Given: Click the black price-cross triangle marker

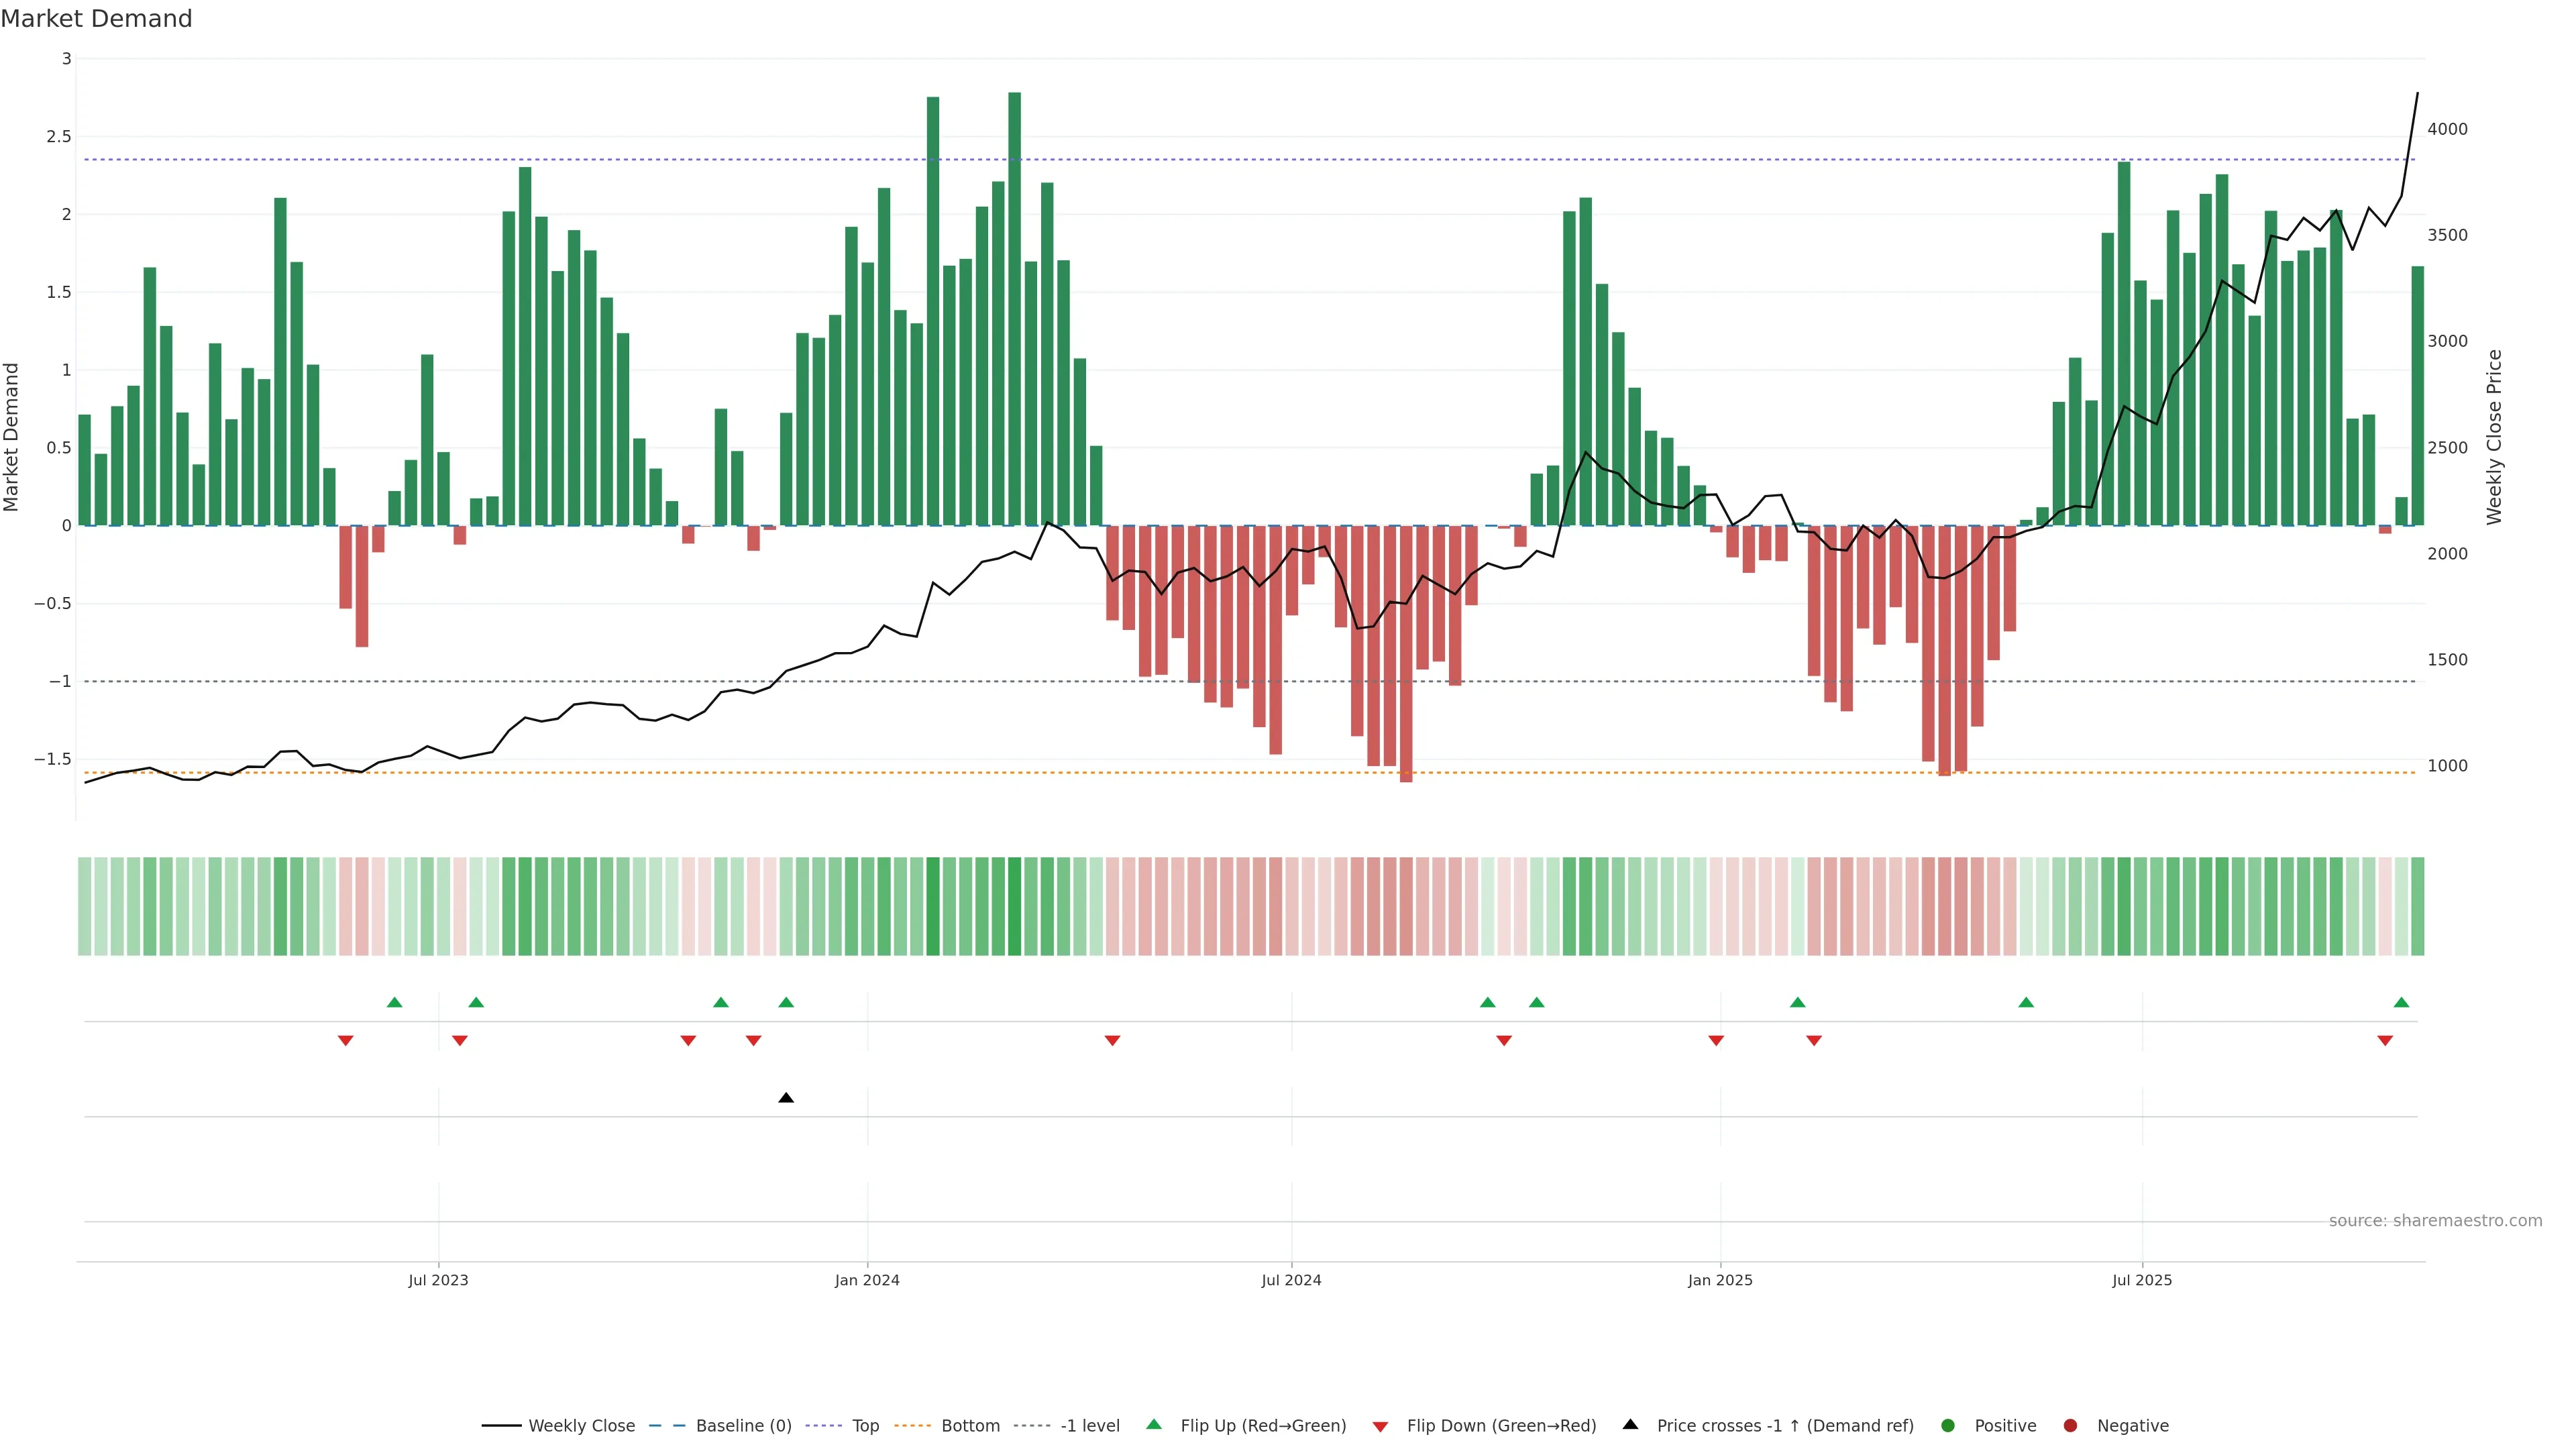Looking at the screenshot, I should (x=786, y=1098).
